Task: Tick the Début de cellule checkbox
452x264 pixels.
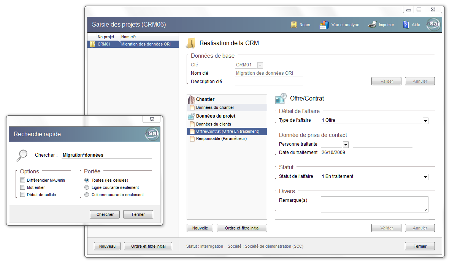Action: [23, 195]
